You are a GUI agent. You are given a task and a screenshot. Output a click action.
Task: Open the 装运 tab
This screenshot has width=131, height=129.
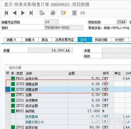(45, 40)
